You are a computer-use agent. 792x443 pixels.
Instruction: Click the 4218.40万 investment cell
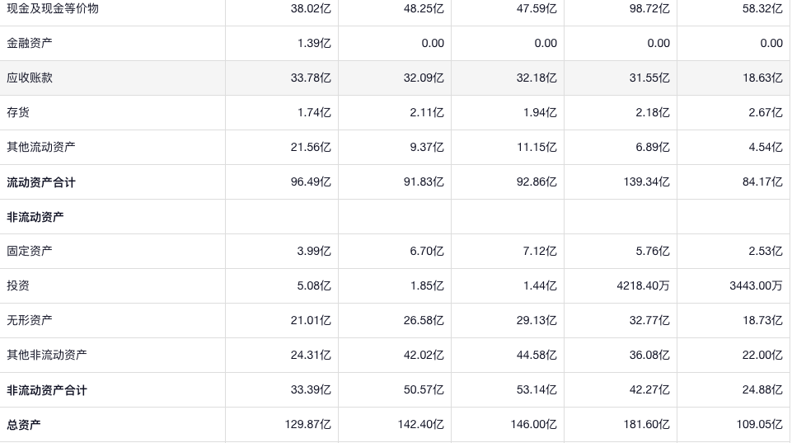tap(643, 286)
